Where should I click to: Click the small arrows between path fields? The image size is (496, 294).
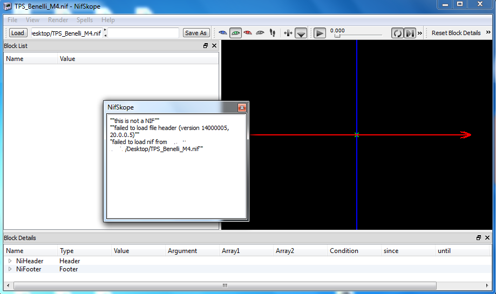[x=105, y=33]
